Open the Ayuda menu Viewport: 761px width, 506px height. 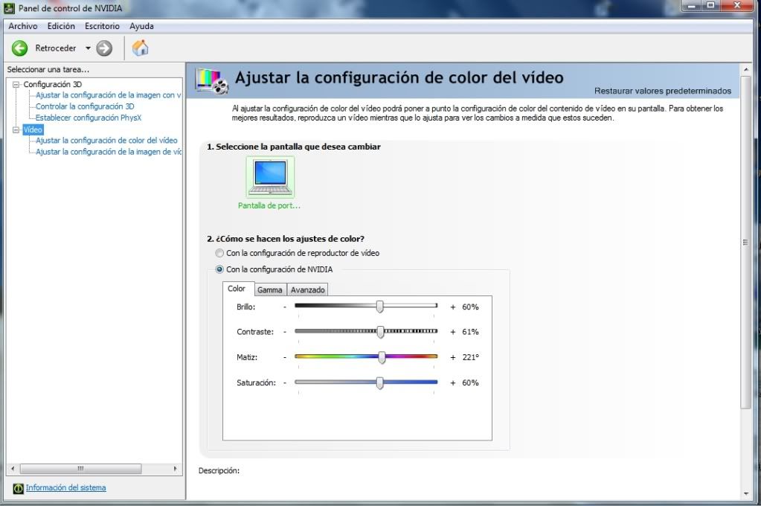pos(141,26)
